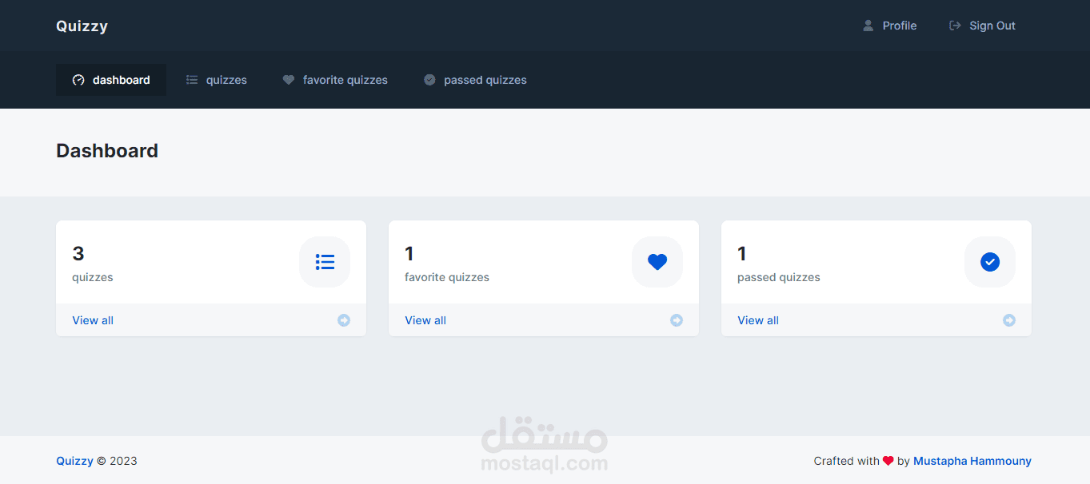Click the red heart in the footer
1090x484 pixels.
click(888, 461)
